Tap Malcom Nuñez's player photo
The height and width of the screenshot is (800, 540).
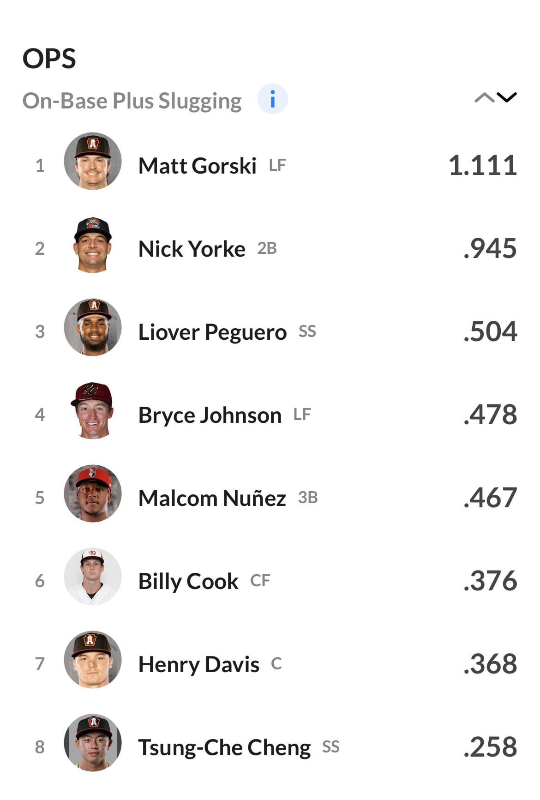(x=93, y=493)
